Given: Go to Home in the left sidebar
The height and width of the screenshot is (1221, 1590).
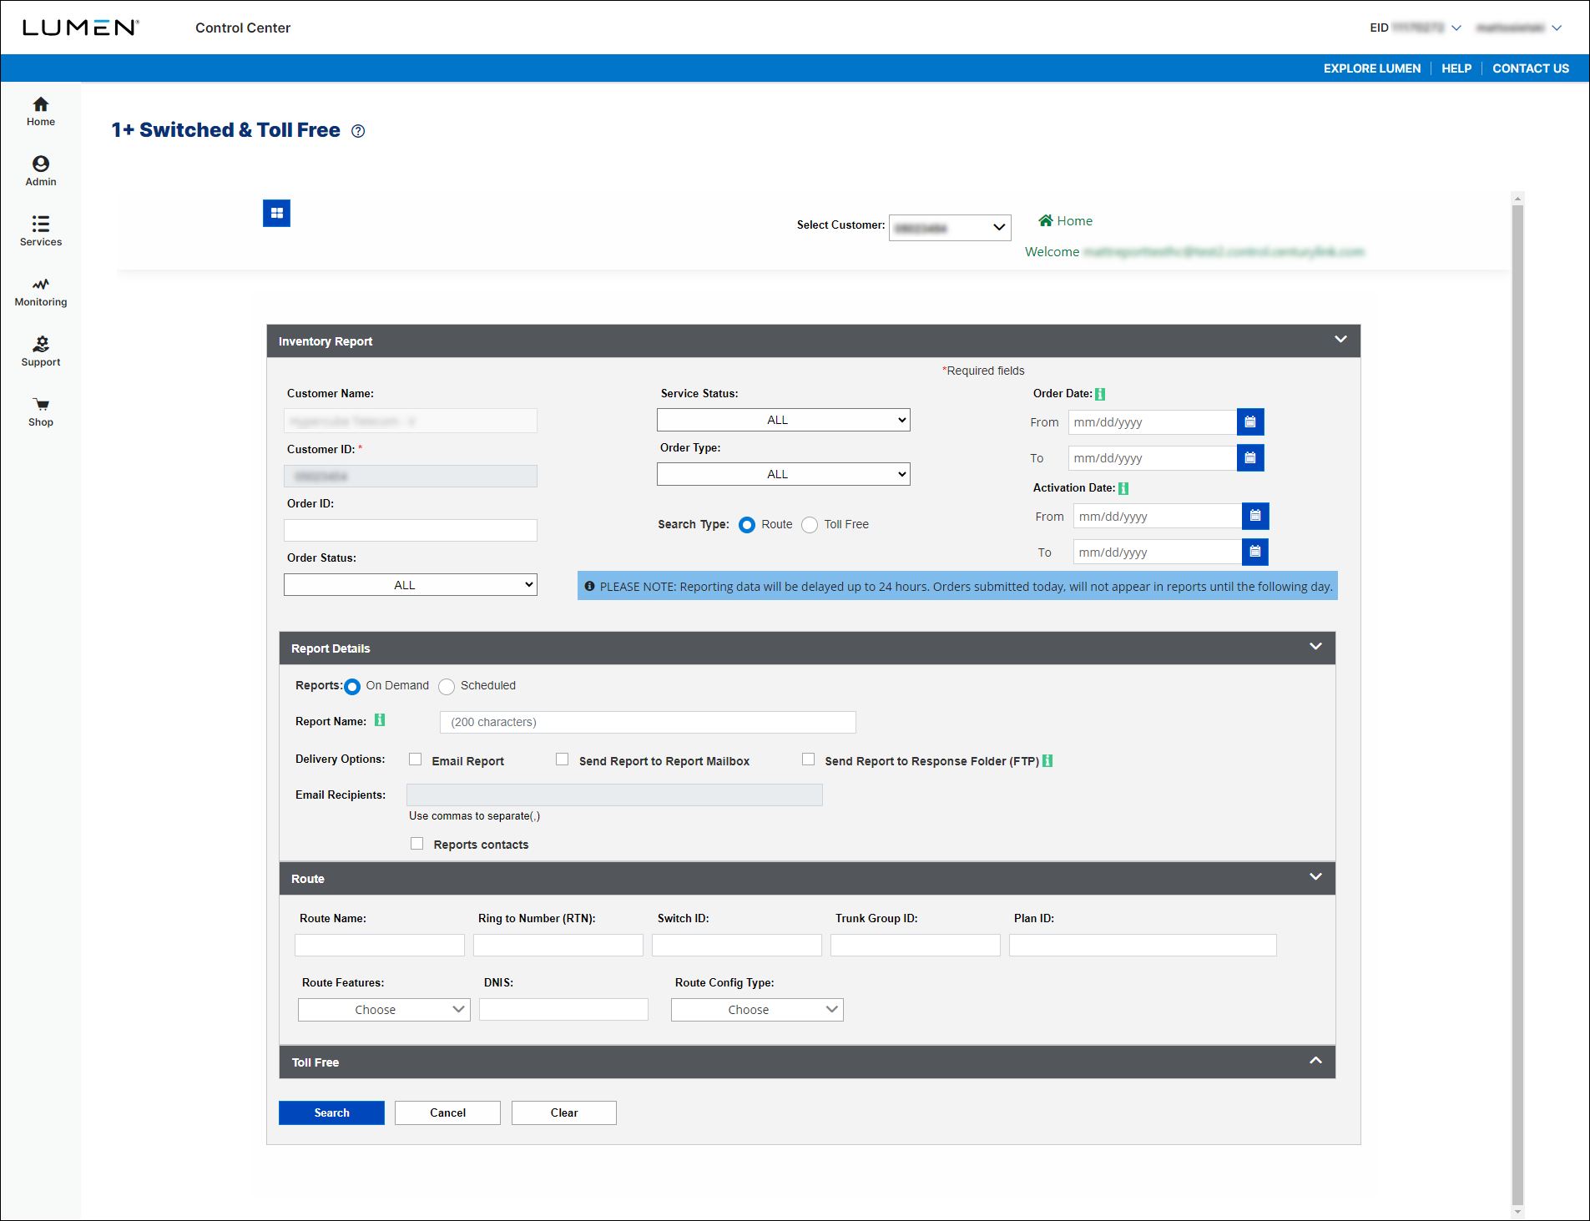Looking at the screenshot, I should click(40, 111).
